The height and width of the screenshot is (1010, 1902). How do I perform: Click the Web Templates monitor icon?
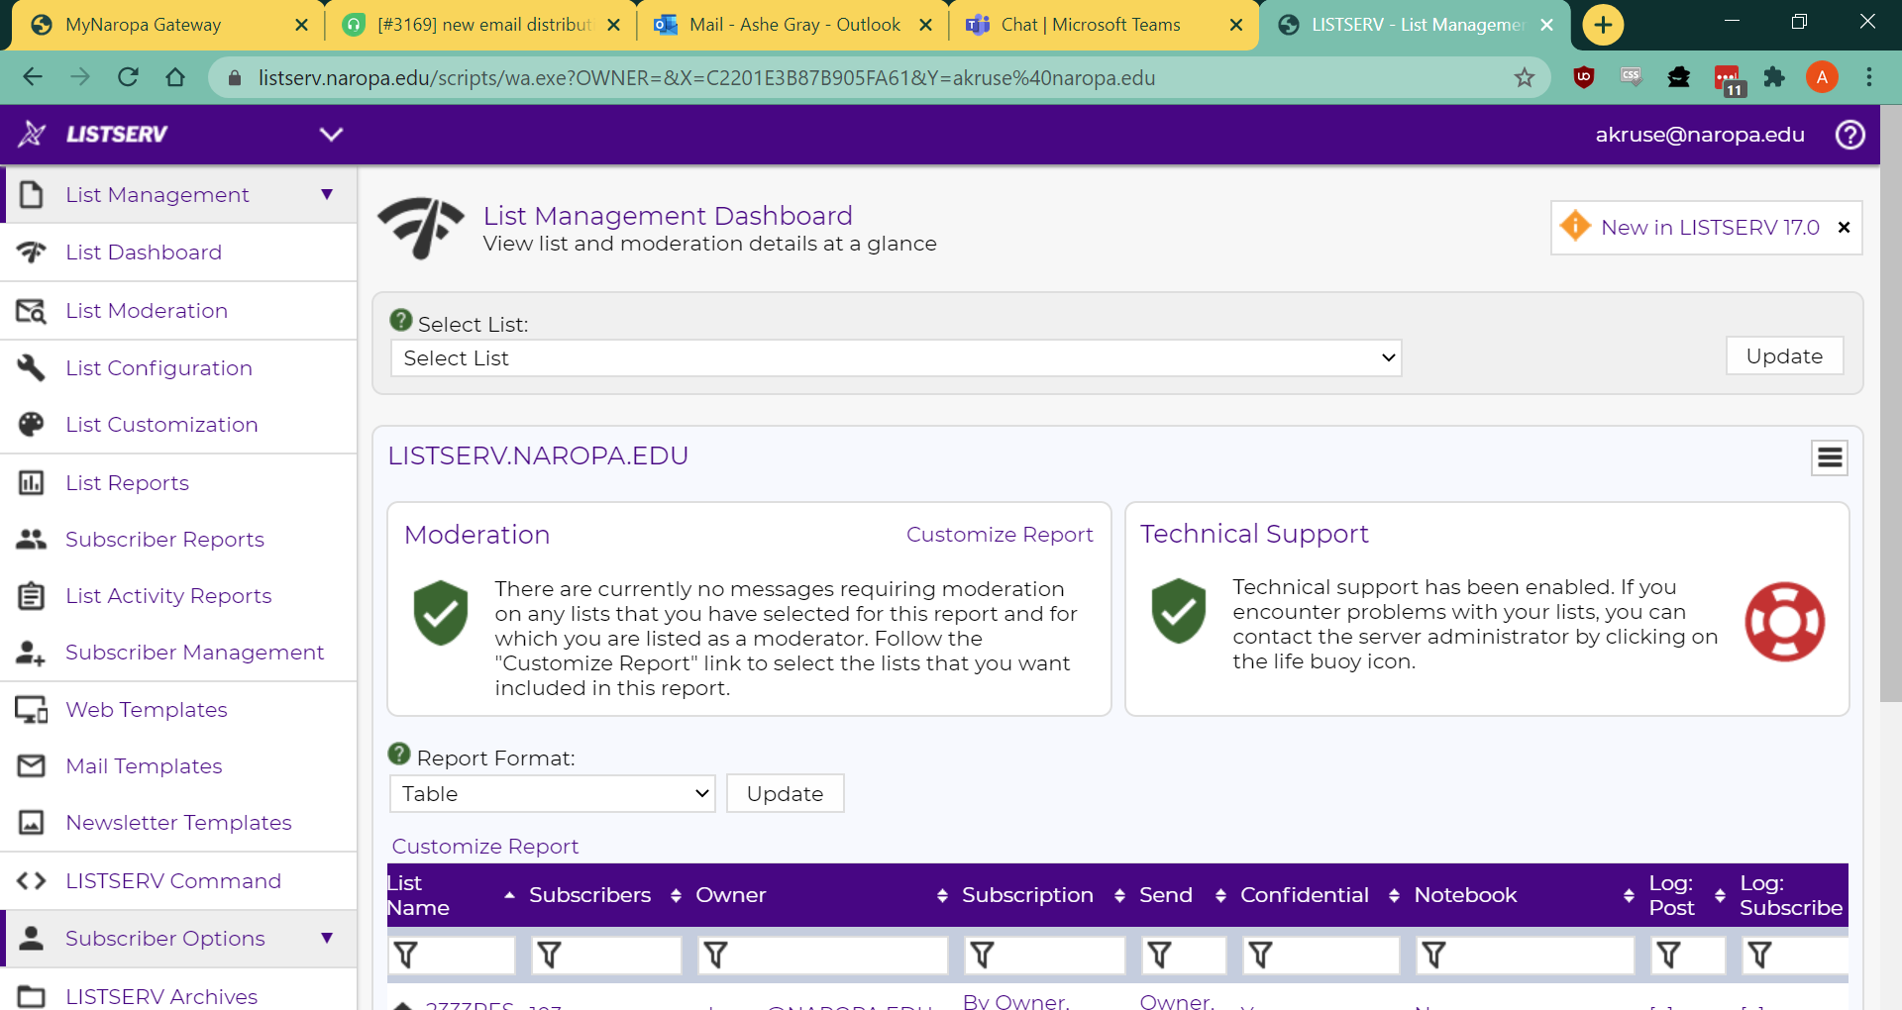pos(31,709)
